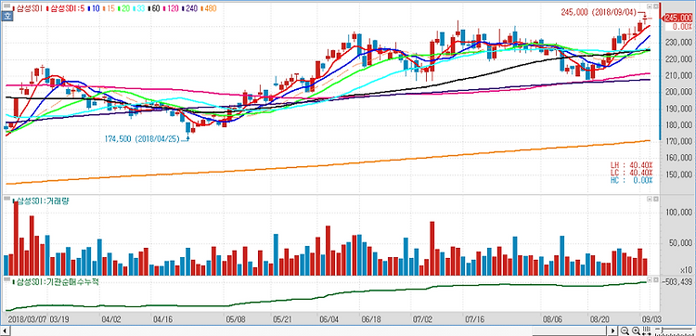Click the 0.00% change value
The image size is (696, 336).
point(682,27)
